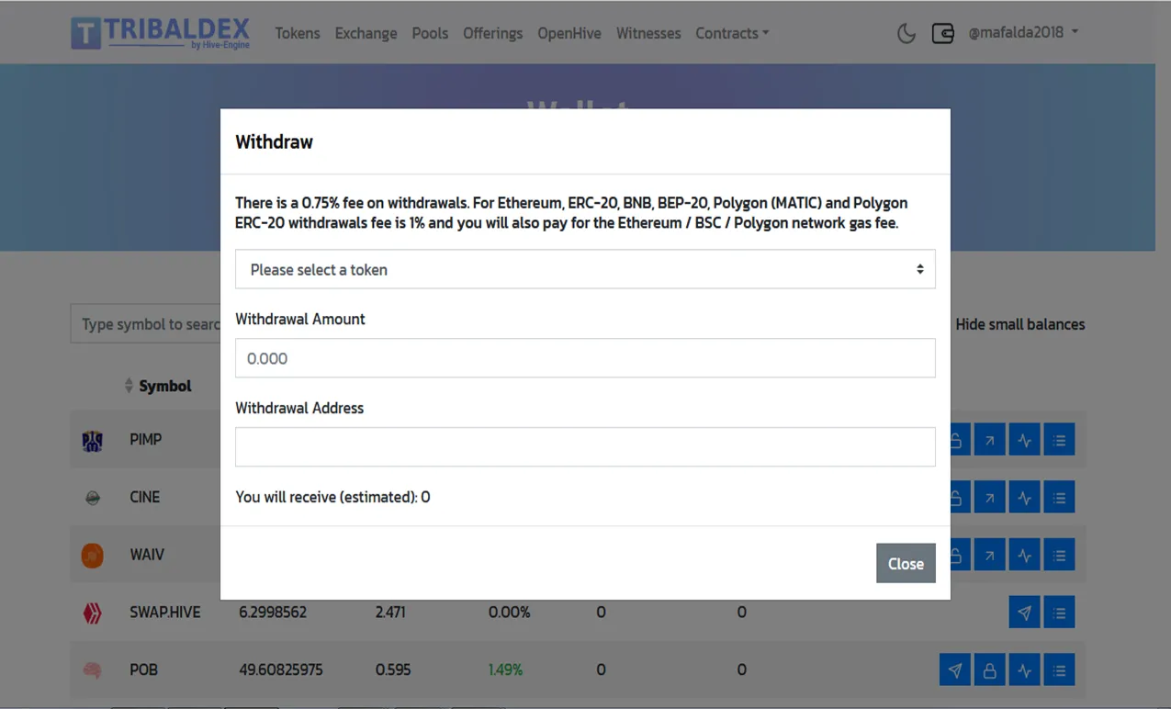Viewport: 1171px width, 709px height.
Task: Click the Withdraw dialog title
Action: (x=274, y=141)
